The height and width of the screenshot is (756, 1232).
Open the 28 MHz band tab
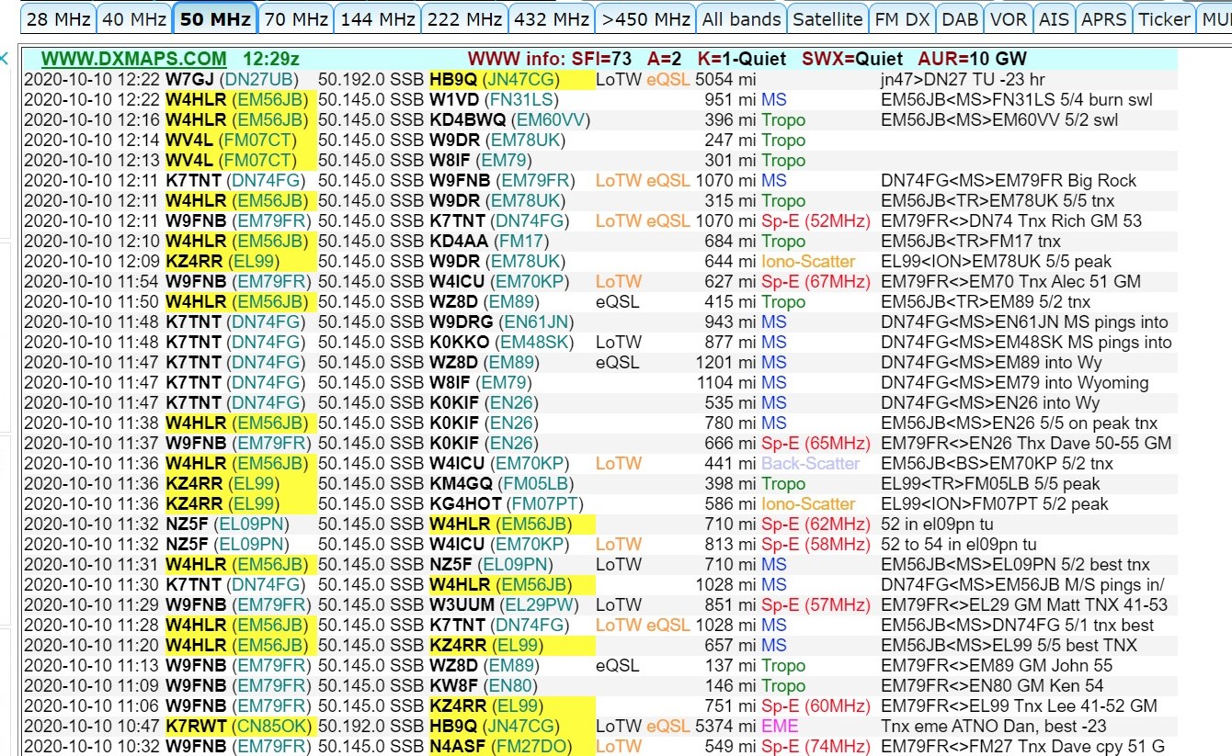57,18
